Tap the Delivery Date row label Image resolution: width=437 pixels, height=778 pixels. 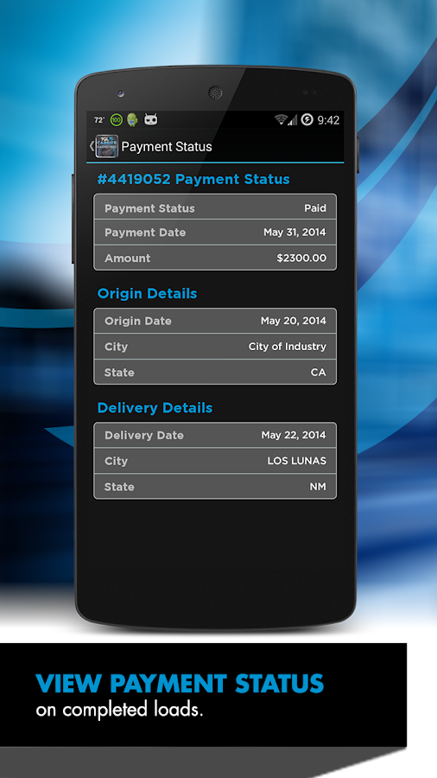click(x=143, y=435)
